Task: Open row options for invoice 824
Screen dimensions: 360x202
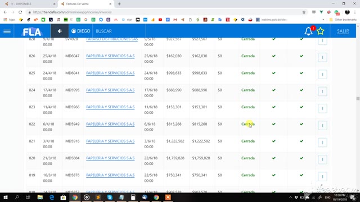Action: (x=322, y=91)
